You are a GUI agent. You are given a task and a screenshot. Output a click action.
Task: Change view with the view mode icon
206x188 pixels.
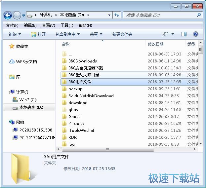pos(166,34)
